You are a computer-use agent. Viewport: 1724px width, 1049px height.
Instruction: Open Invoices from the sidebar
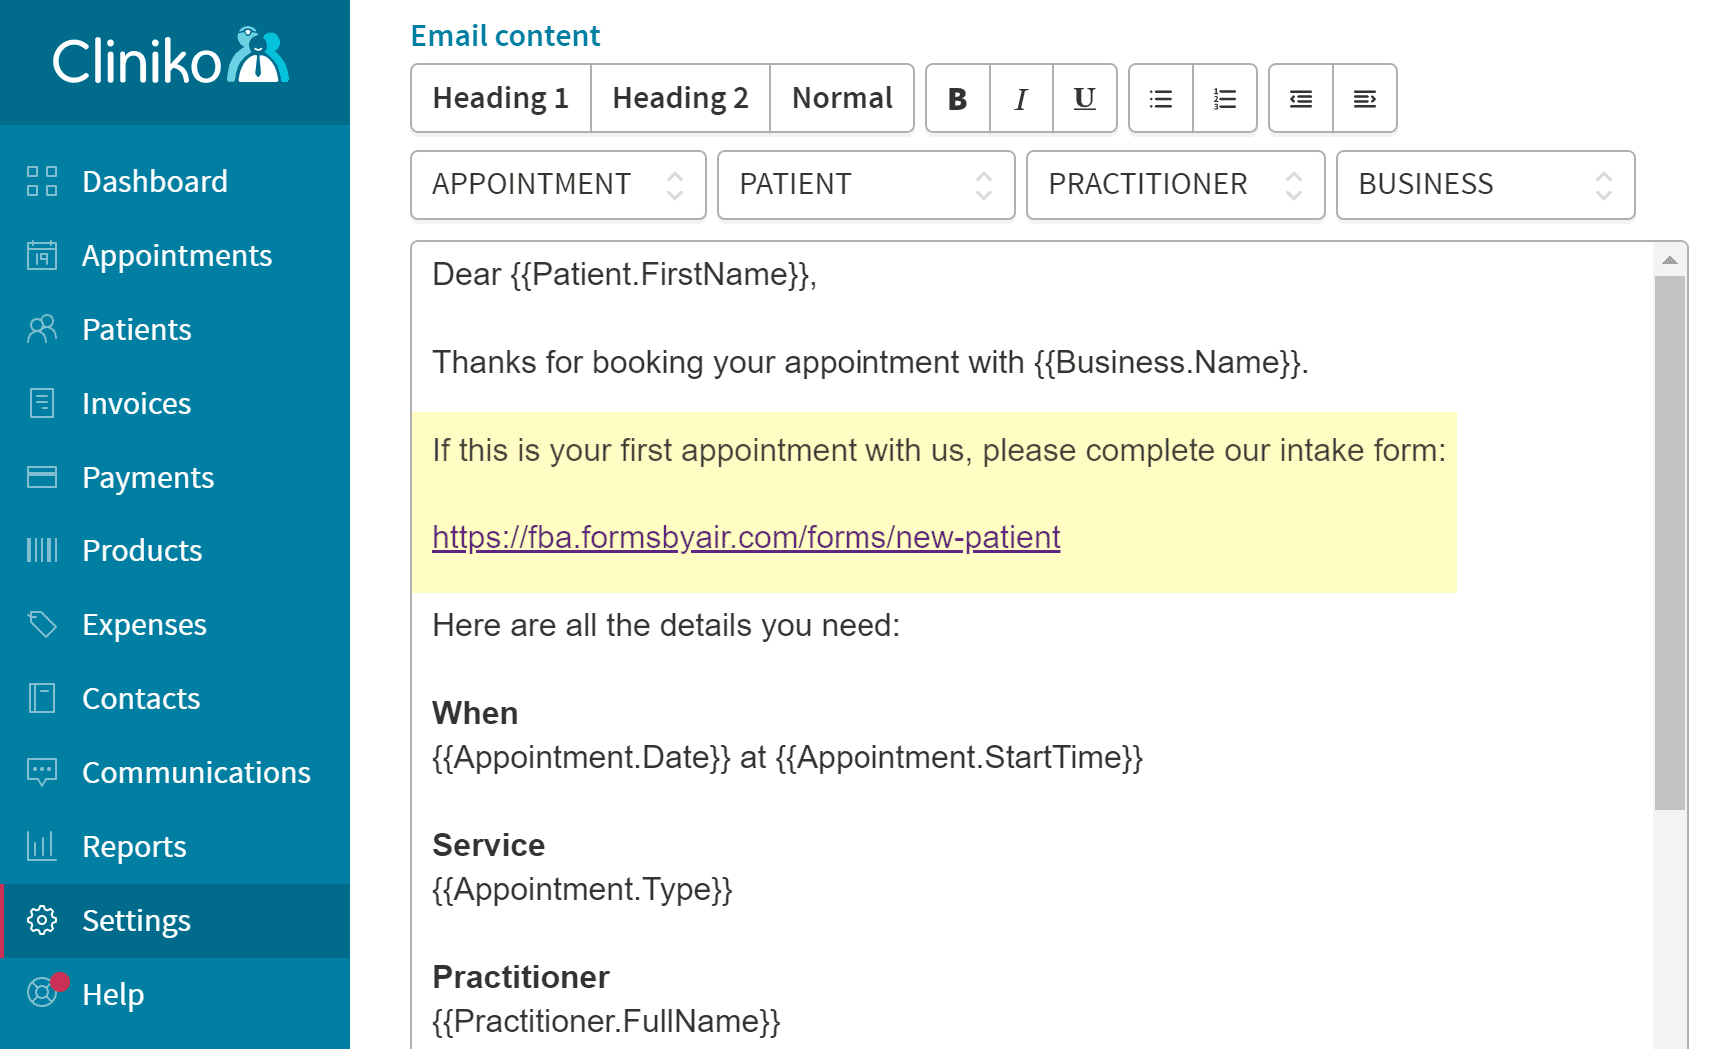(136, 403)
